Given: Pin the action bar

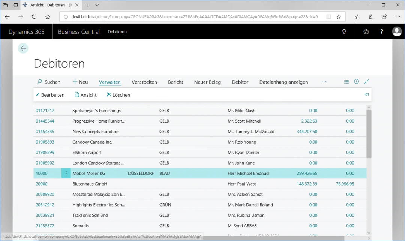Looking at the screenshot, I should (x=366, y=94).
